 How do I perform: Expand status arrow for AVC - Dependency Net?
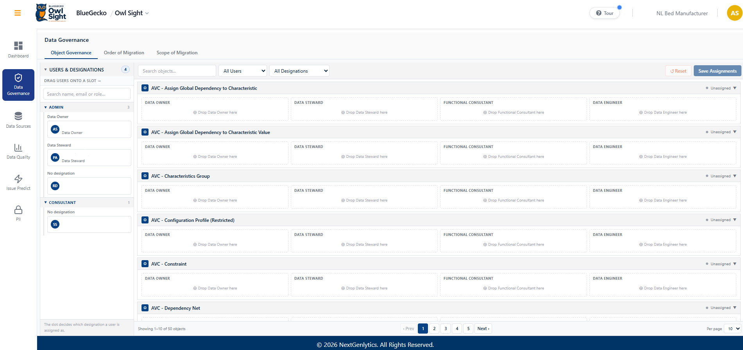pyautogui.click(x=735, y=308)
